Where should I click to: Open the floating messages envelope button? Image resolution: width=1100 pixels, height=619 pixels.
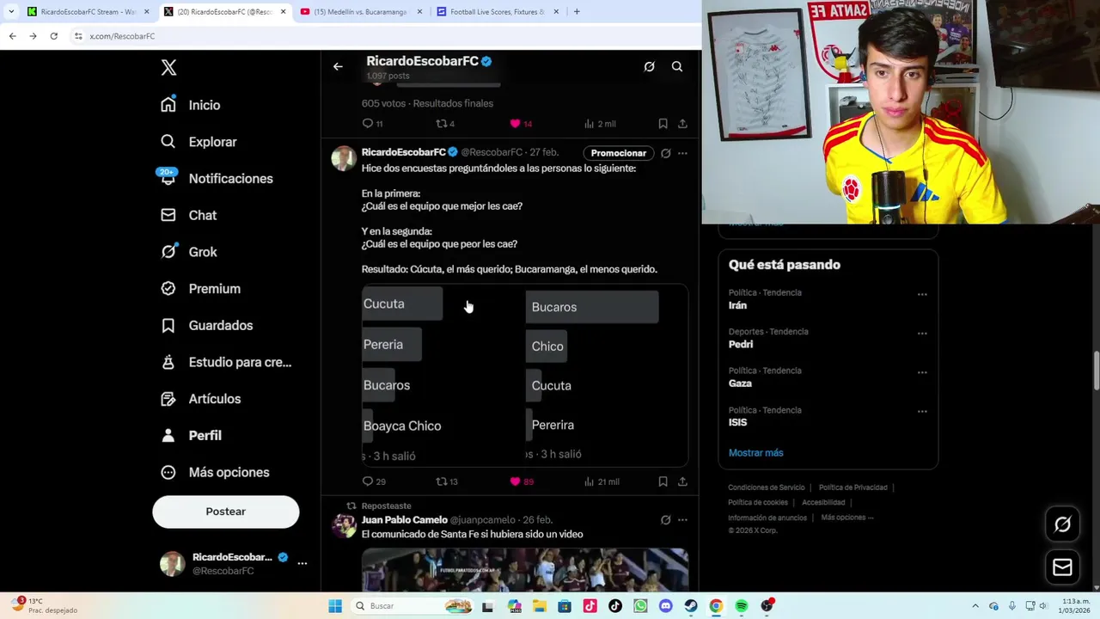click(x=1063, y=567)
